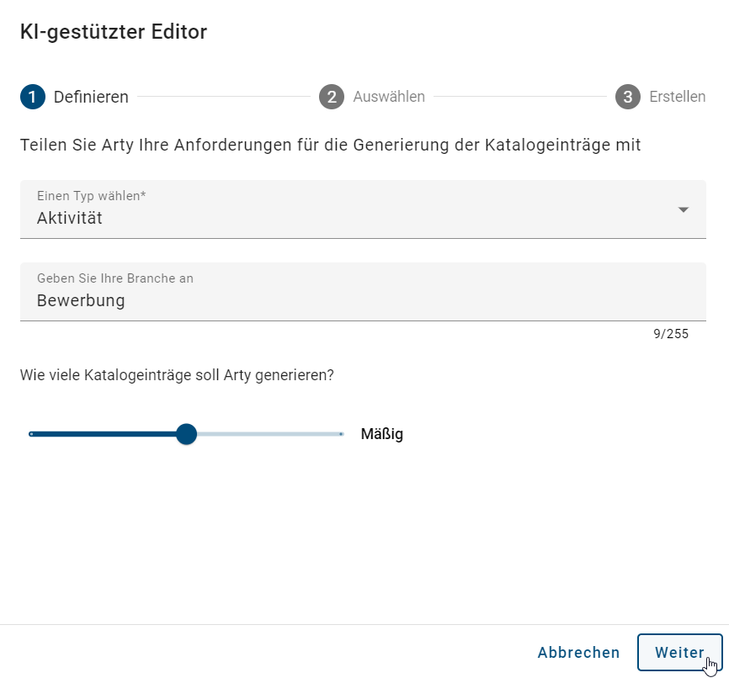Click the step 1 Definieren circle icon

click(31, 97)
